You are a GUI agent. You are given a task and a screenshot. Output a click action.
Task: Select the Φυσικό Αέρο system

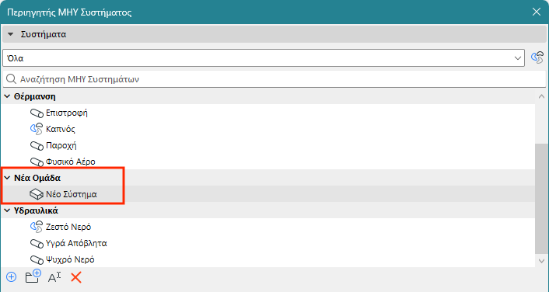click(71, 162)
